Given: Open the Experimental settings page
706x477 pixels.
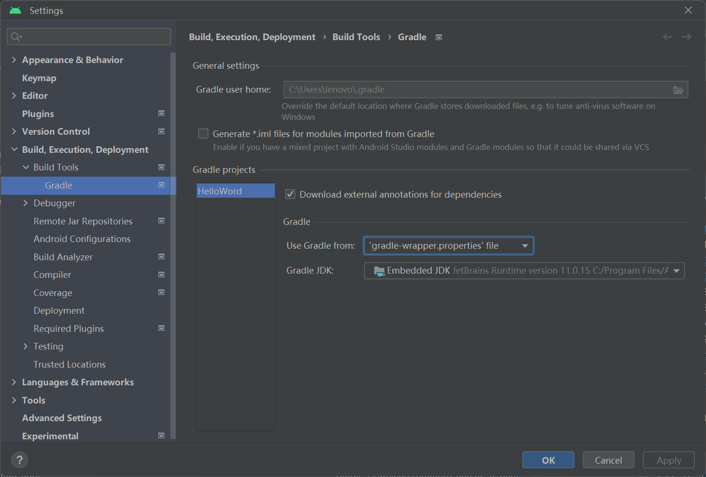Looking at the screenshot, I should (50, 436).
